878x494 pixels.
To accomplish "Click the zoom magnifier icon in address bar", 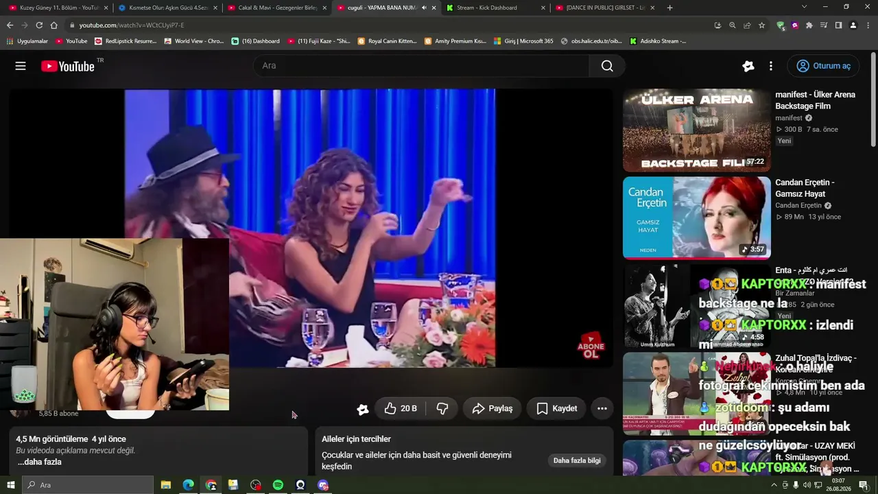I will (733, 25).
